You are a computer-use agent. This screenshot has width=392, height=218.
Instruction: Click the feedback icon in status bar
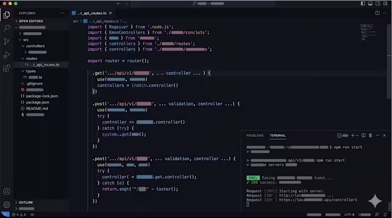point(377,215)
